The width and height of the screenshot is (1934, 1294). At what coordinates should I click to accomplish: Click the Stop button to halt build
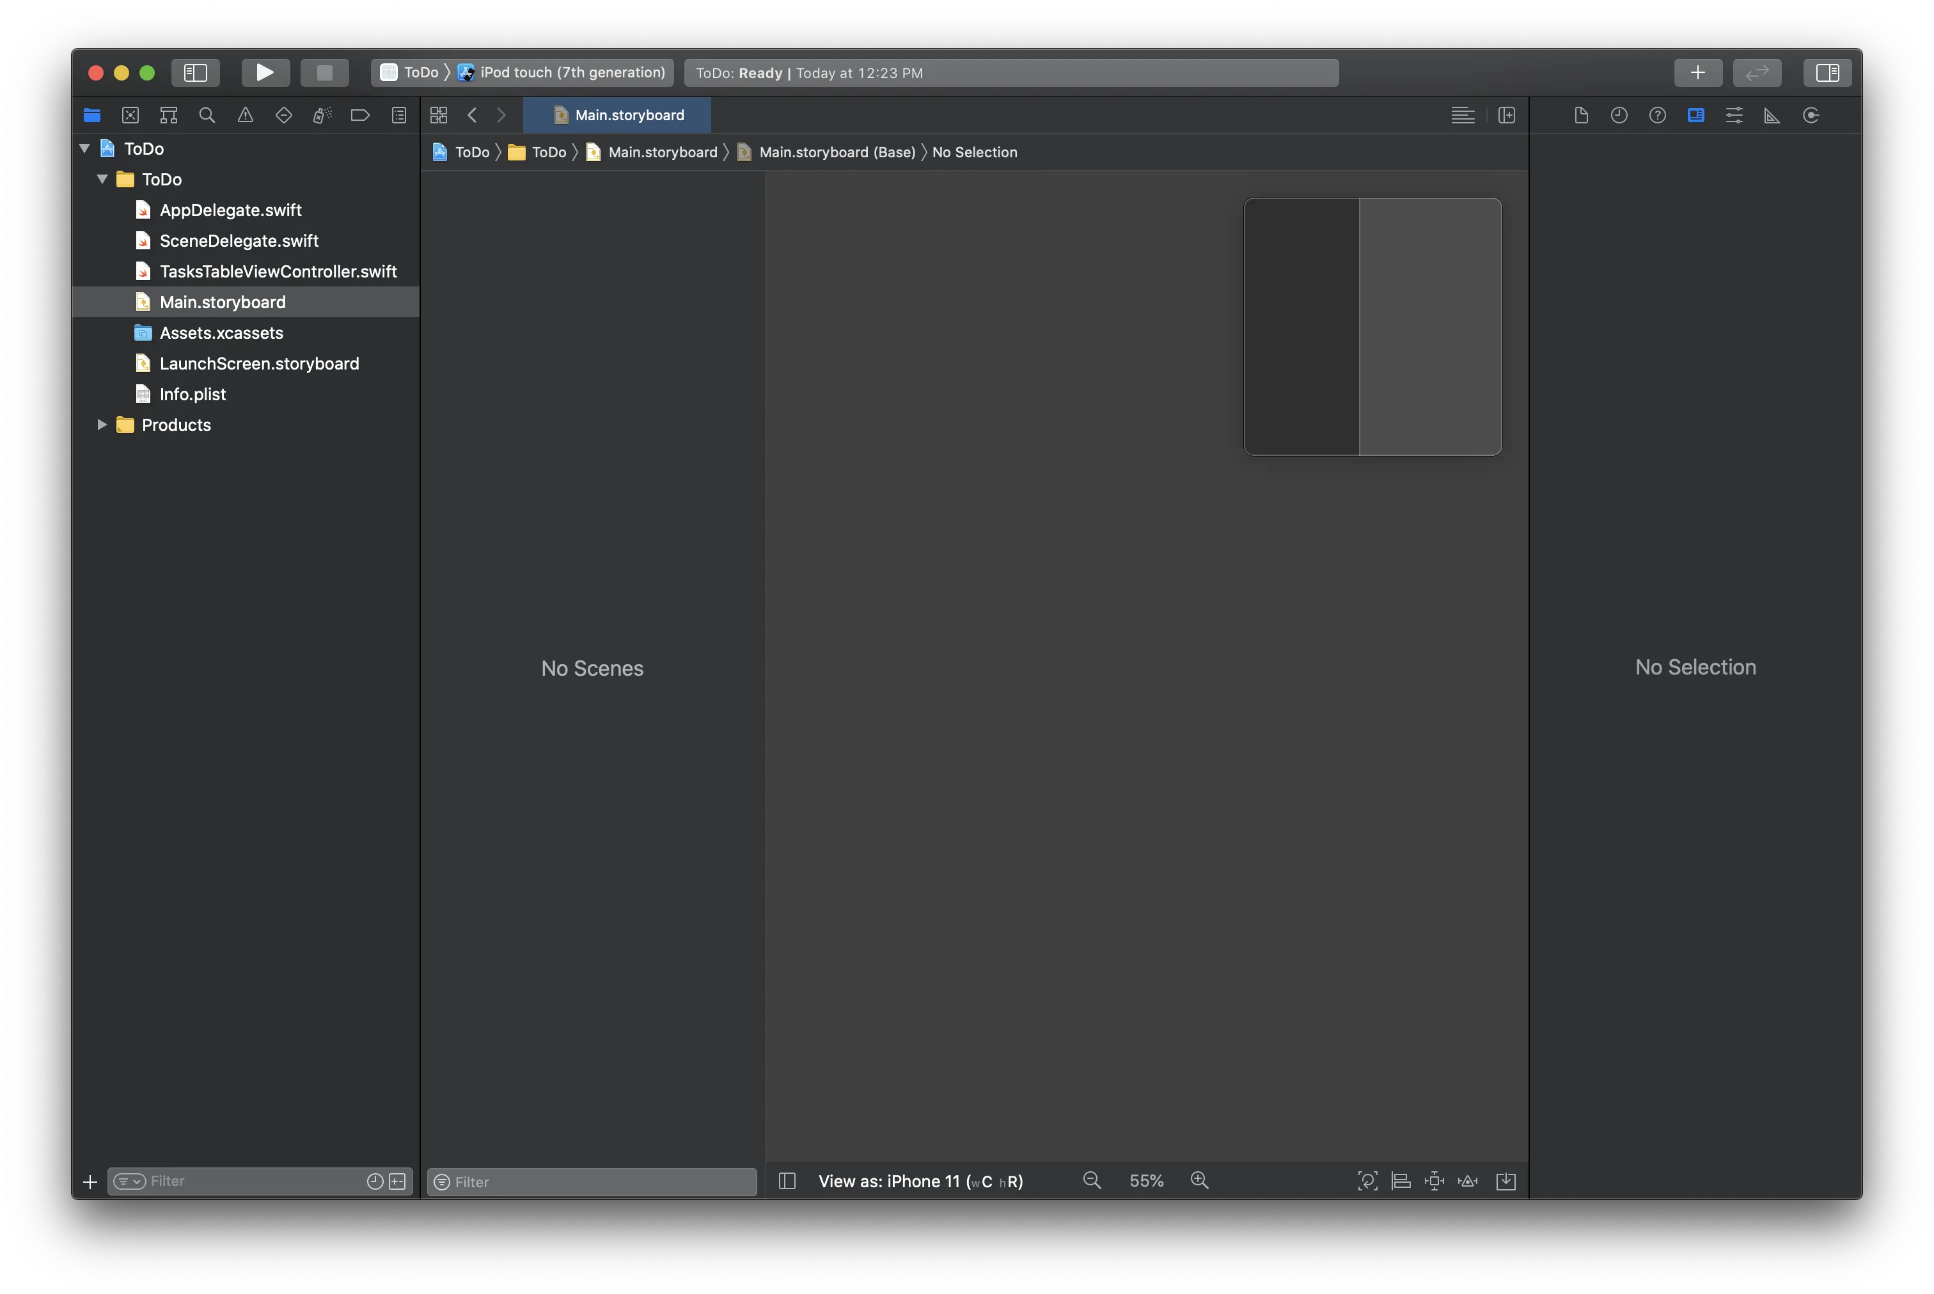click(324, 71)
